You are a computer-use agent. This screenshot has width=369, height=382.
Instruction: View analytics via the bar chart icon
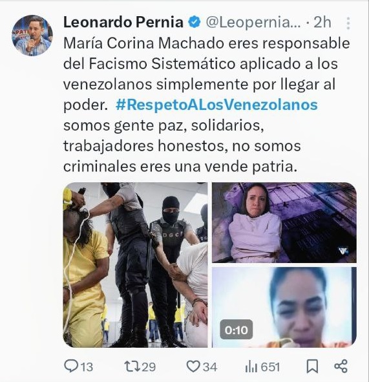[x=251, y=366]
